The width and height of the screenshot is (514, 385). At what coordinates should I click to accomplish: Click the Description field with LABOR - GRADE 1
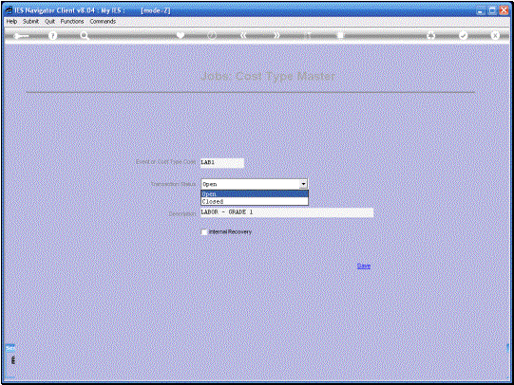click(x=287, y=212)
